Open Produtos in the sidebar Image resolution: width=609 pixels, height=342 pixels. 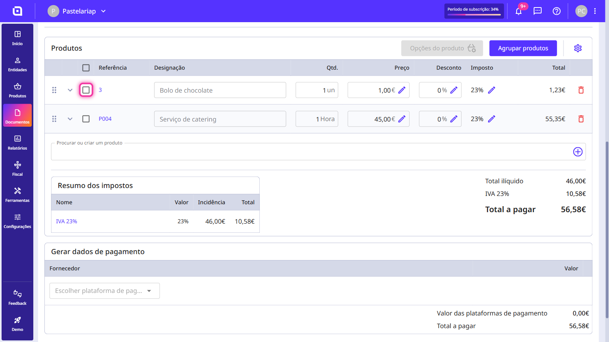(x=17, y=91)
